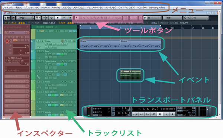Mute the Drums track
The height and width of the screenshot is (138, 223).
tap(38, 41)
